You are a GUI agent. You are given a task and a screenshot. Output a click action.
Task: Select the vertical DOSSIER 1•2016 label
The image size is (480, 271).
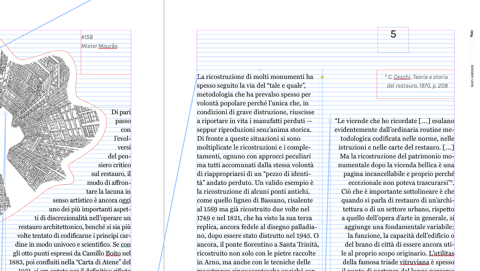(x=472, y=76)
